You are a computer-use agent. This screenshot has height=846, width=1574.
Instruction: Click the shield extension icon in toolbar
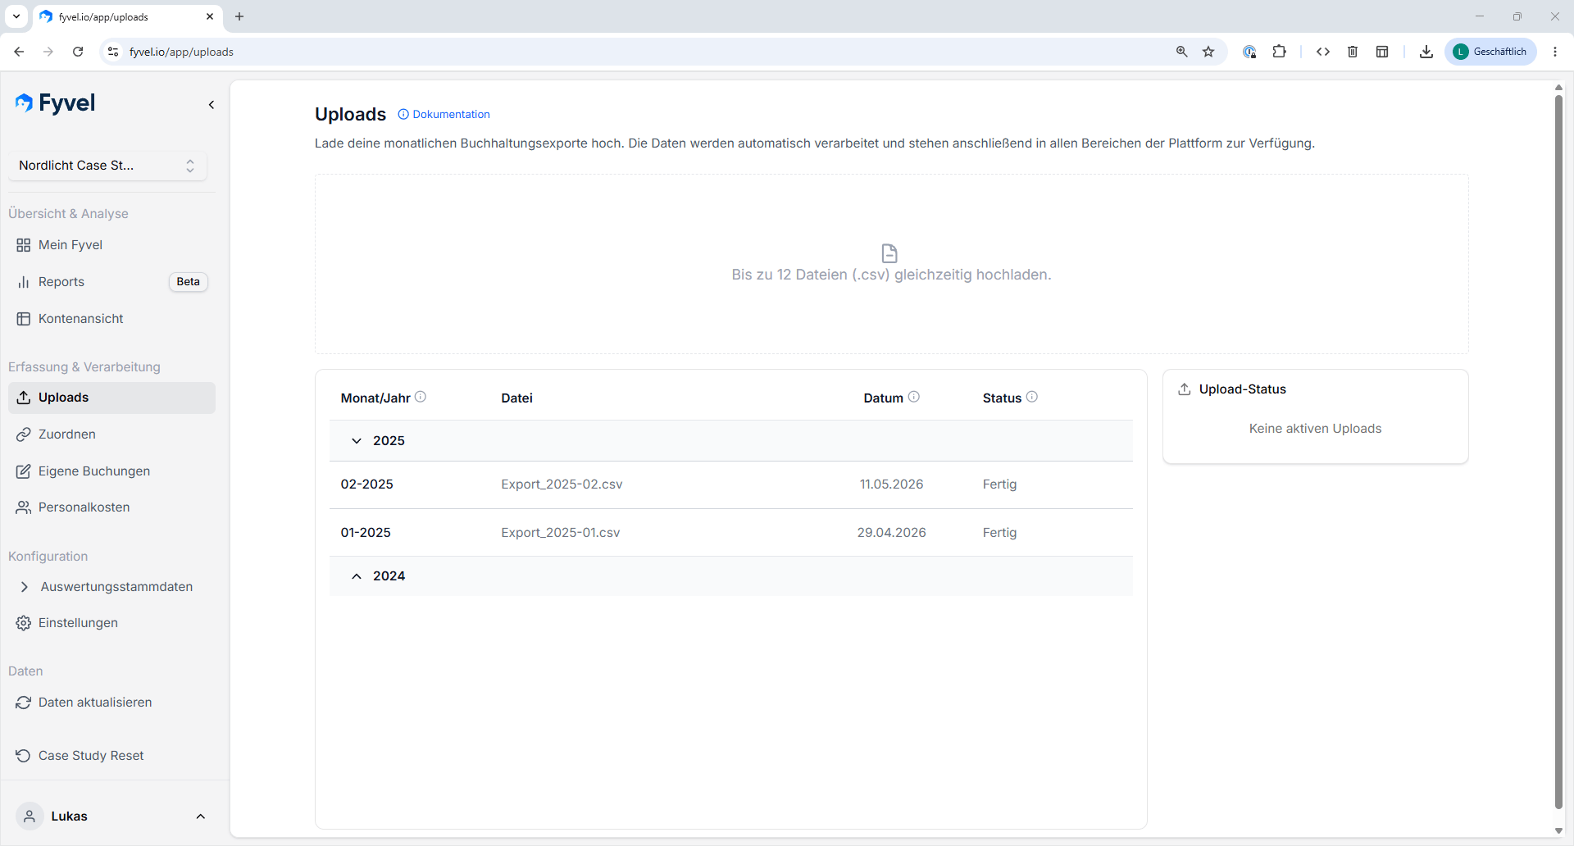pyautogui.click(x=1249, y=52)
